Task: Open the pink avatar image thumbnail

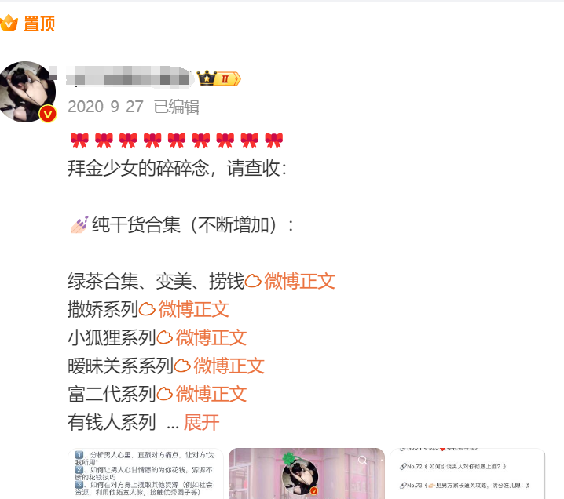Action: tap(307, 473)
